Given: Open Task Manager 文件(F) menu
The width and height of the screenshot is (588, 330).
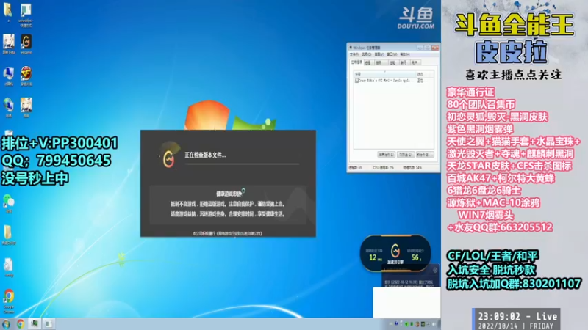Looking at the screenshot, I should [x=354, y=54].
